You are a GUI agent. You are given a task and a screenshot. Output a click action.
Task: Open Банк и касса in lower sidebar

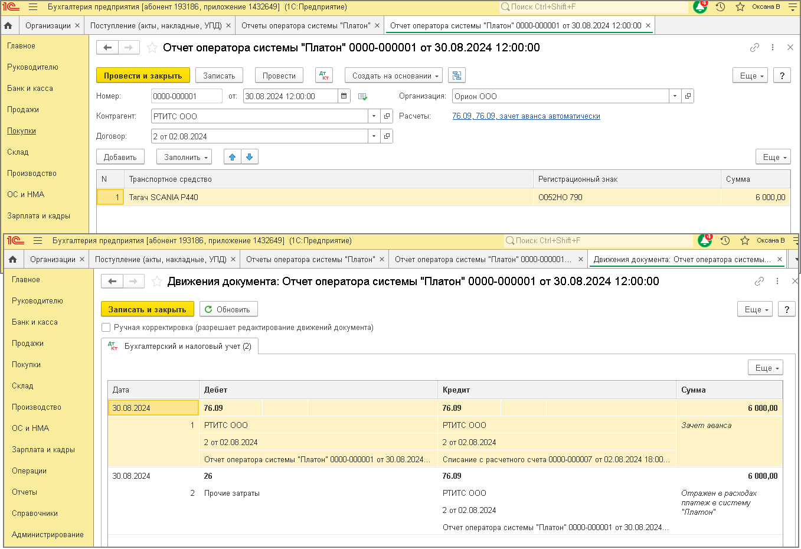tap(35, 322)
